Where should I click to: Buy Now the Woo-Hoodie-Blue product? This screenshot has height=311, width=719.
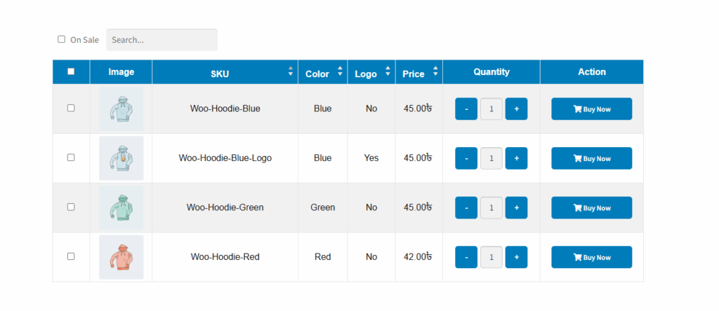591,109
